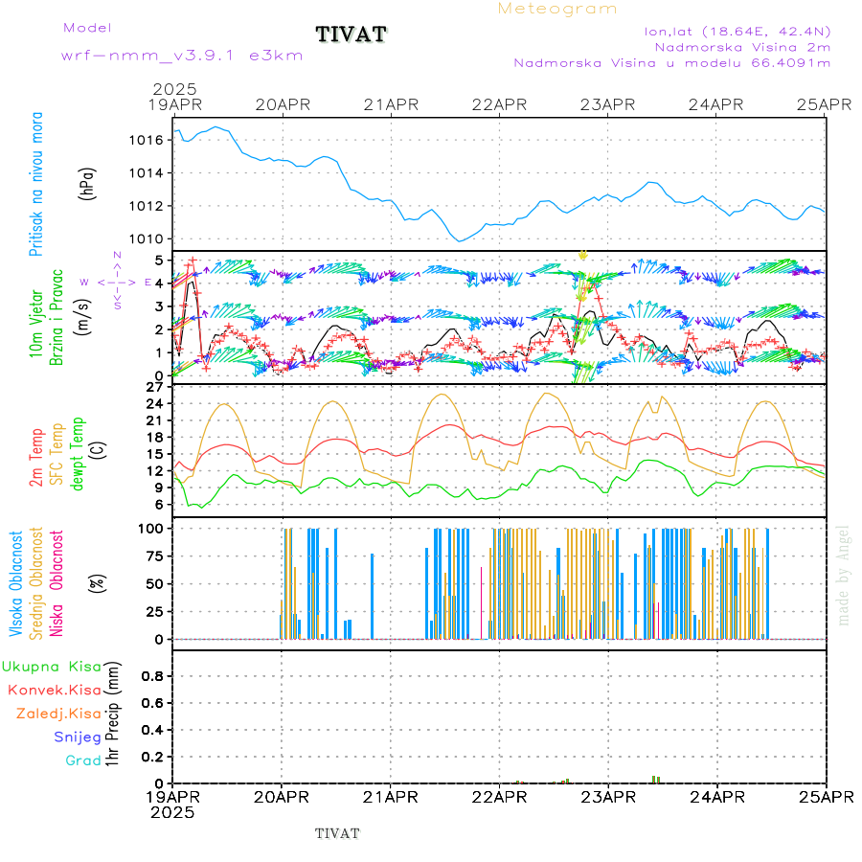This screenshot has height=862, width=862.
Task: Click the cyan 'Grad' legend entry
Action: 83,760
